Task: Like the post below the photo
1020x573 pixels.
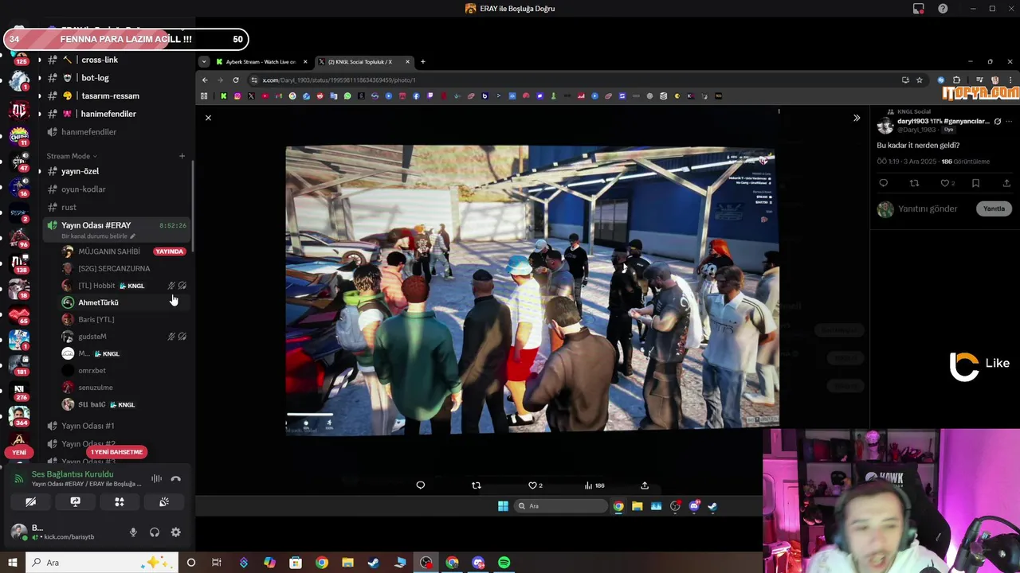Action: [535, 485]
